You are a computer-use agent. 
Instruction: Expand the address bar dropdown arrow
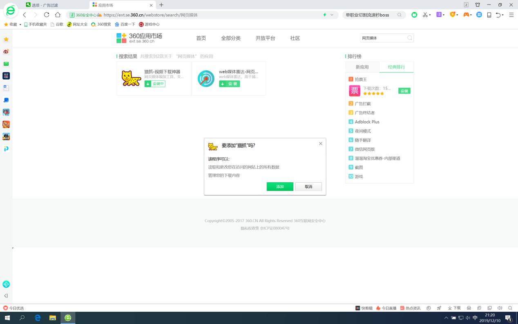click(332, 15)
